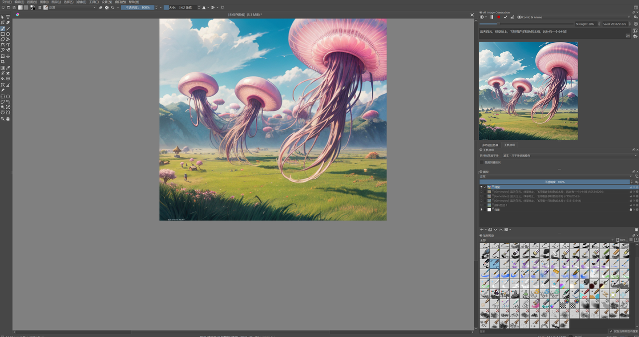The width and height of the screenshot is (639, 337).
Task: Click the ZH language button in prompt box
Action: 628,36
